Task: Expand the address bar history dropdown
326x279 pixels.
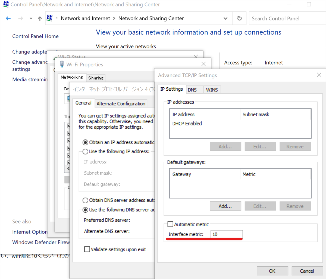Action: click(225, 19)
